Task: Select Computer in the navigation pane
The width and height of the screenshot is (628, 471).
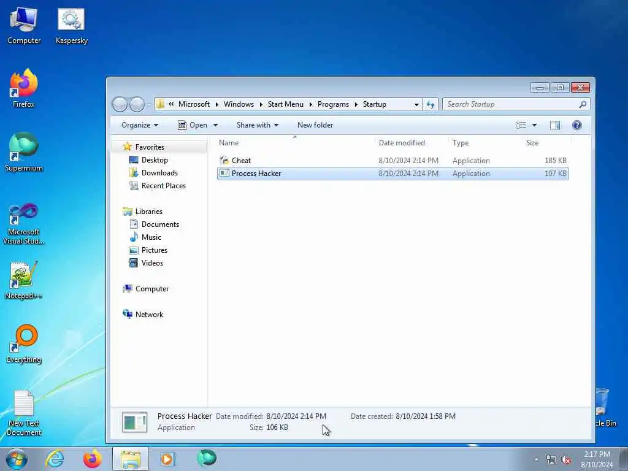Action: pos(152,289)
